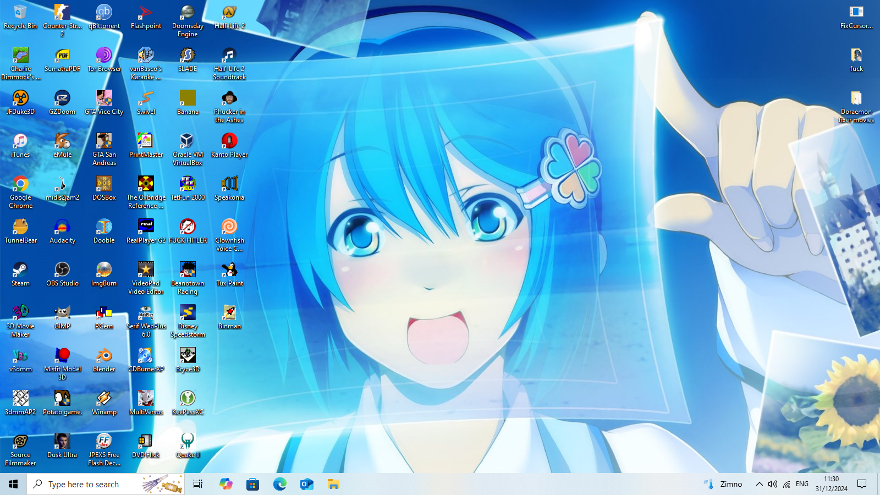Select the ImgBurn icon
The height and width of the screenshot is (495, 880).
point(104,274)
